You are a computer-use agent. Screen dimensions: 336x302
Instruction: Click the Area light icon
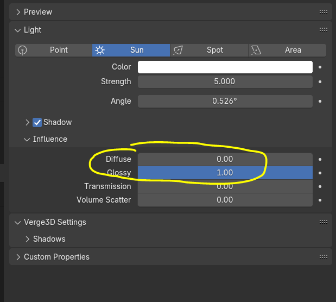coord(256,51)
